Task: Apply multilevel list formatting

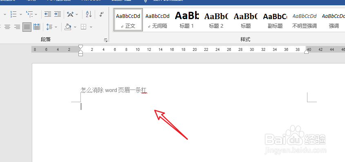Action: [29, 14]
